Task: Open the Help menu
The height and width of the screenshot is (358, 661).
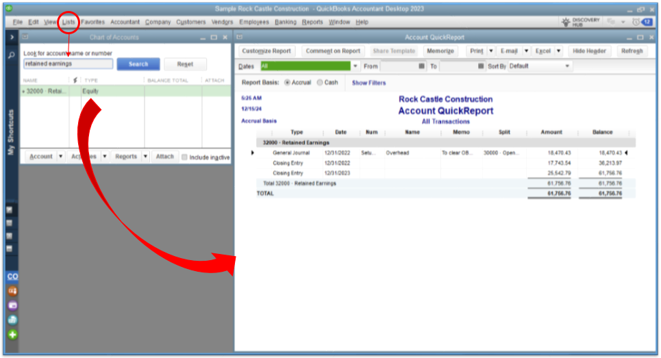Action: (362, 22)
